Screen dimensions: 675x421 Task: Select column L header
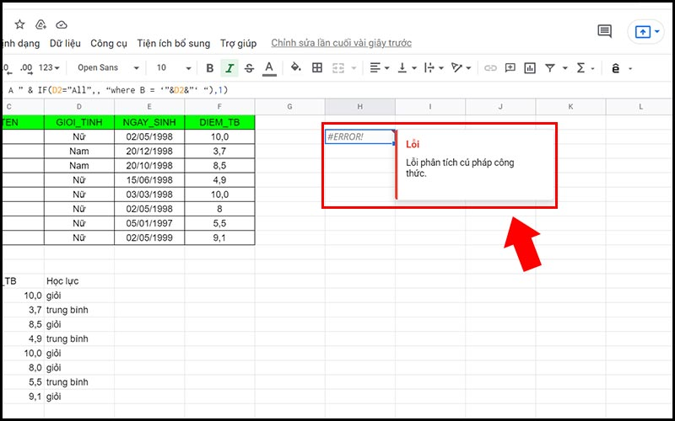tap(640, 107)
